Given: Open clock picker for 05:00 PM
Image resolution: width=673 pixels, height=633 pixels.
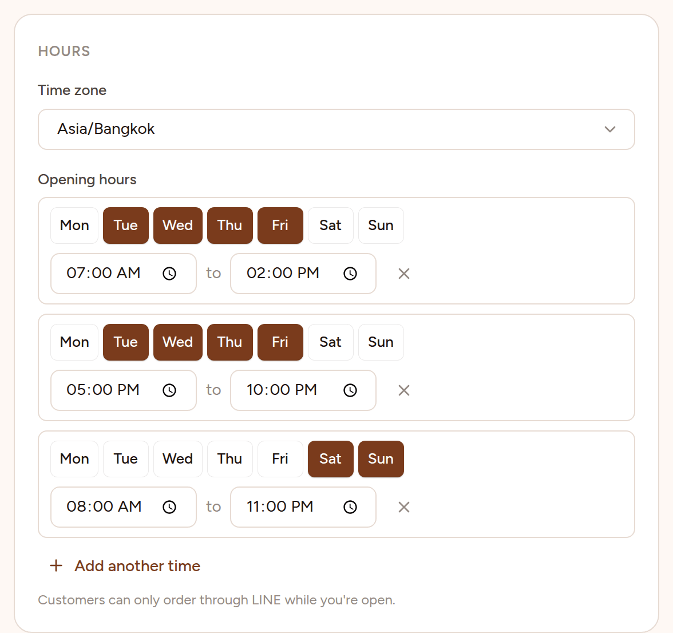Looking at the screenshot, I should [x=169, y=390].
